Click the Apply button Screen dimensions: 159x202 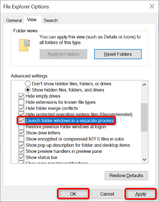[141, 194]
